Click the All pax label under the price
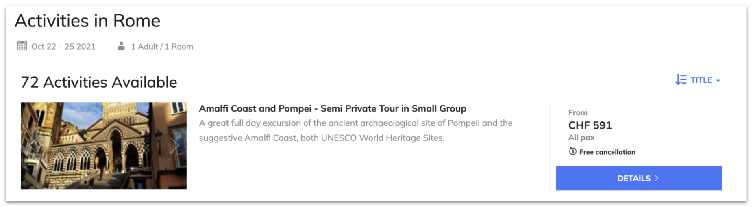 click(581, 138)
